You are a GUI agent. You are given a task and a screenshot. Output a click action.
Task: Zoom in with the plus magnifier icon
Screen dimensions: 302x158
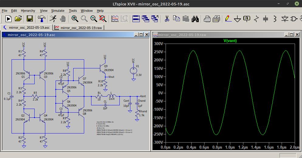[75, 19]
